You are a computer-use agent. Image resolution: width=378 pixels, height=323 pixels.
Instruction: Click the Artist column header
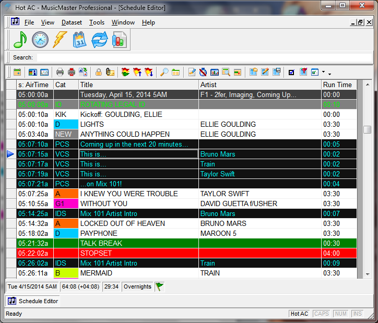coord(260,85)
